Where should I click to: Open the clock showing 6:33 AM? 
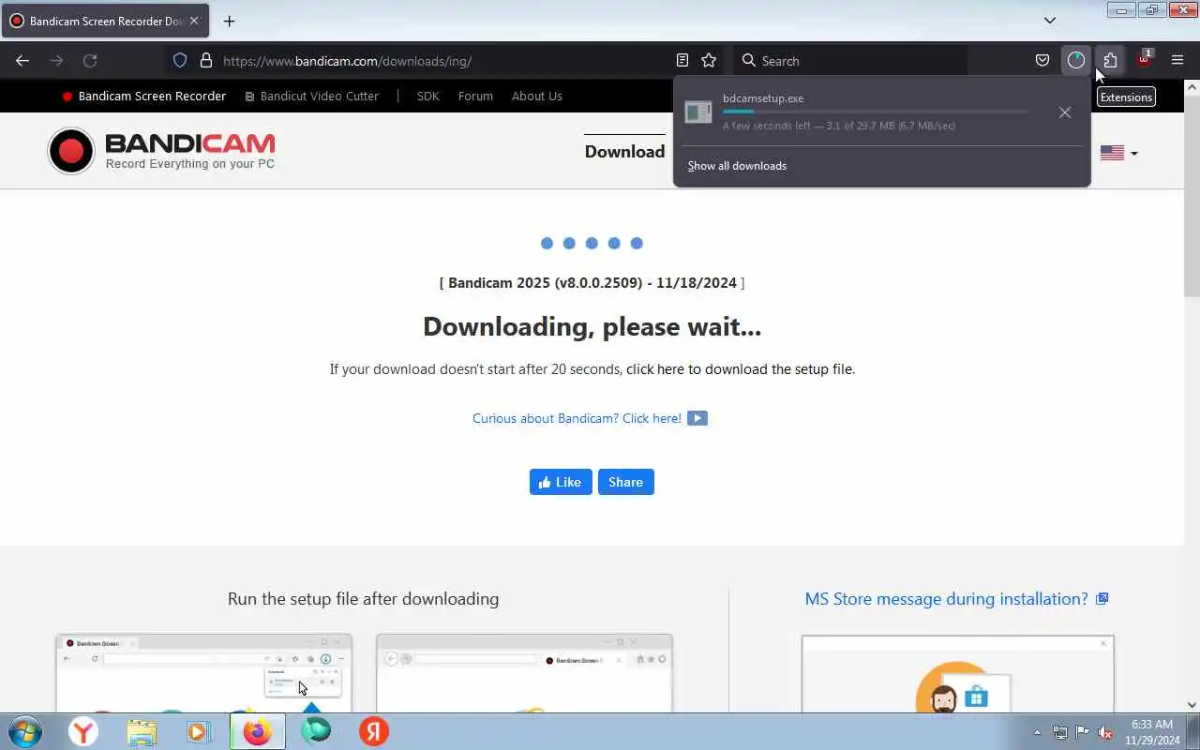point(1152,732)
